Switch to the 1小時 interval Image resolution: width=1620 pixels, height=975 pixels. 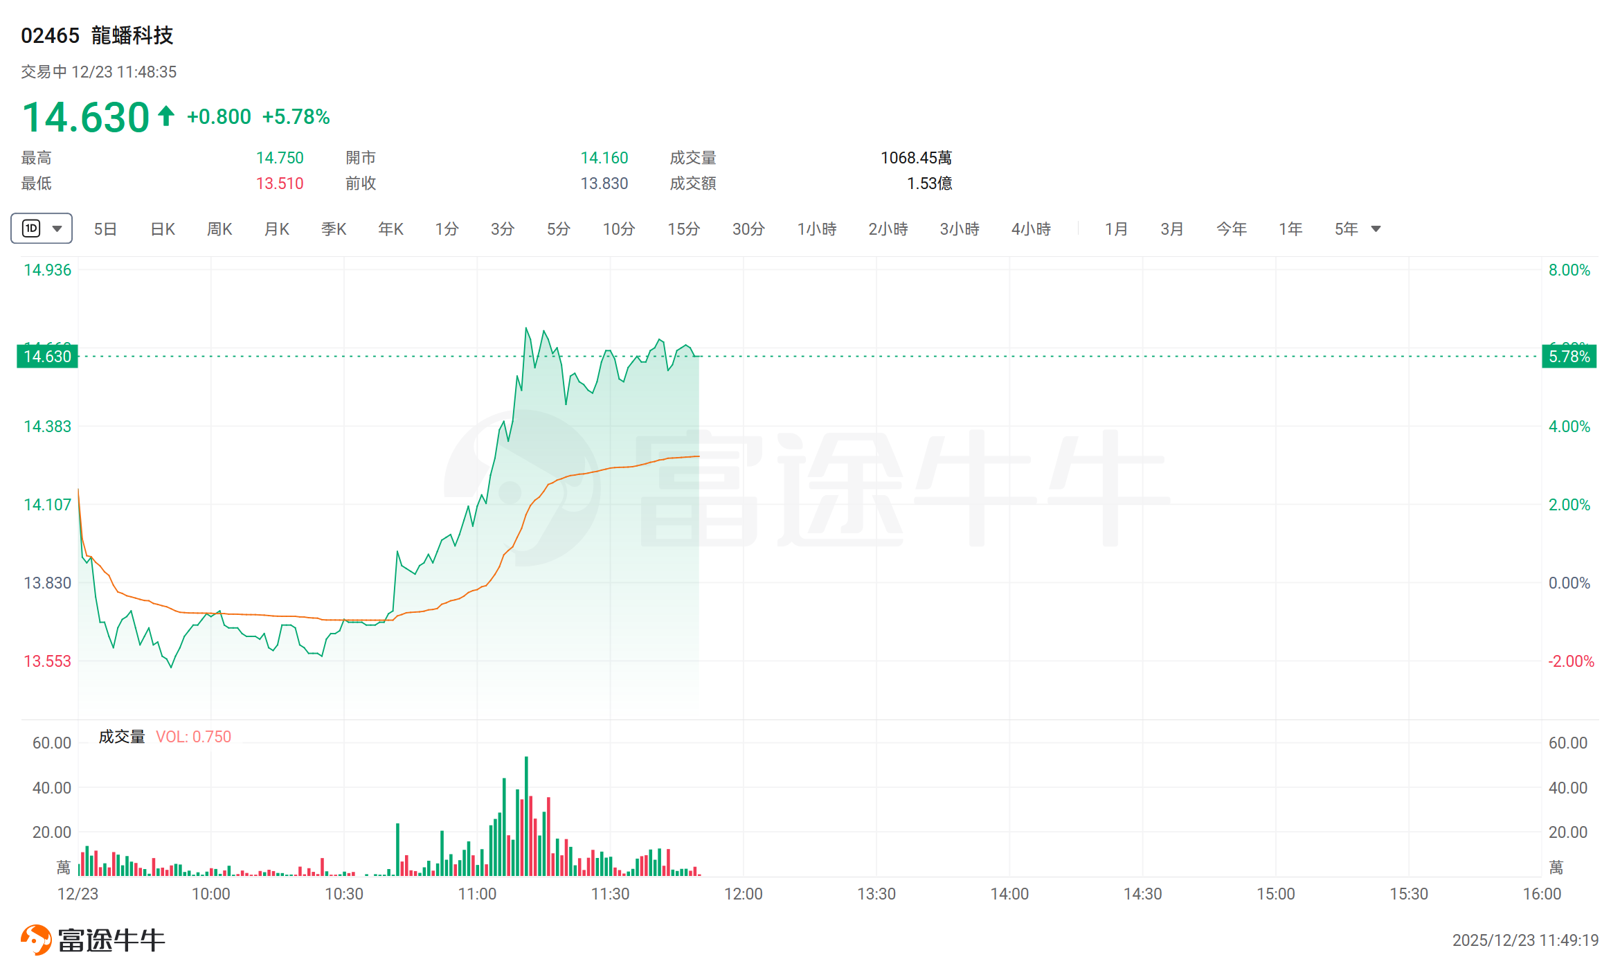pos(817,229)
